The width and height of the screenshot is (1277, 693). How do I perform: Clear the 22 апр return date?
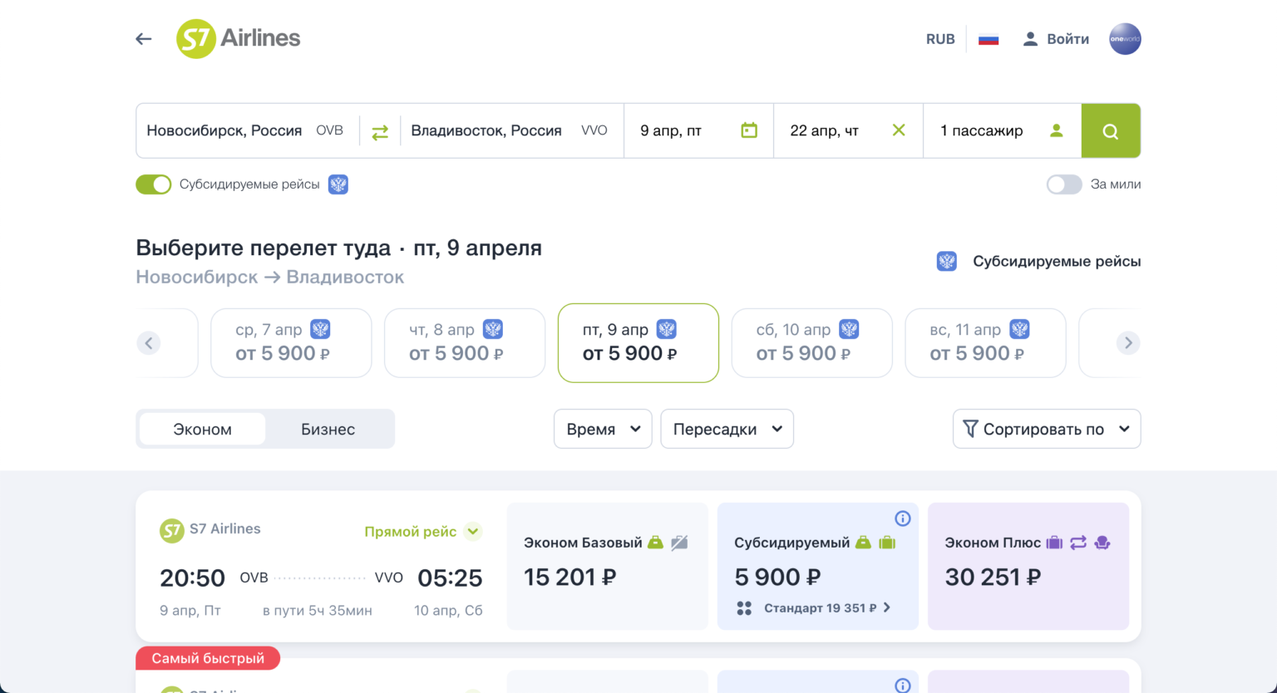[x=899, y=130]
